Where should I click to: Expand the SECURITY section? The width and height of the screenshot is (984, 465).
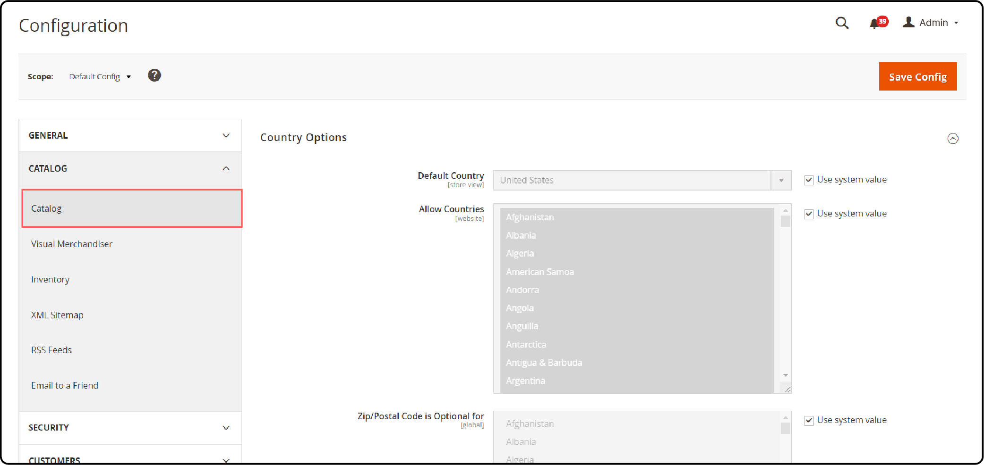pos(130,428)
